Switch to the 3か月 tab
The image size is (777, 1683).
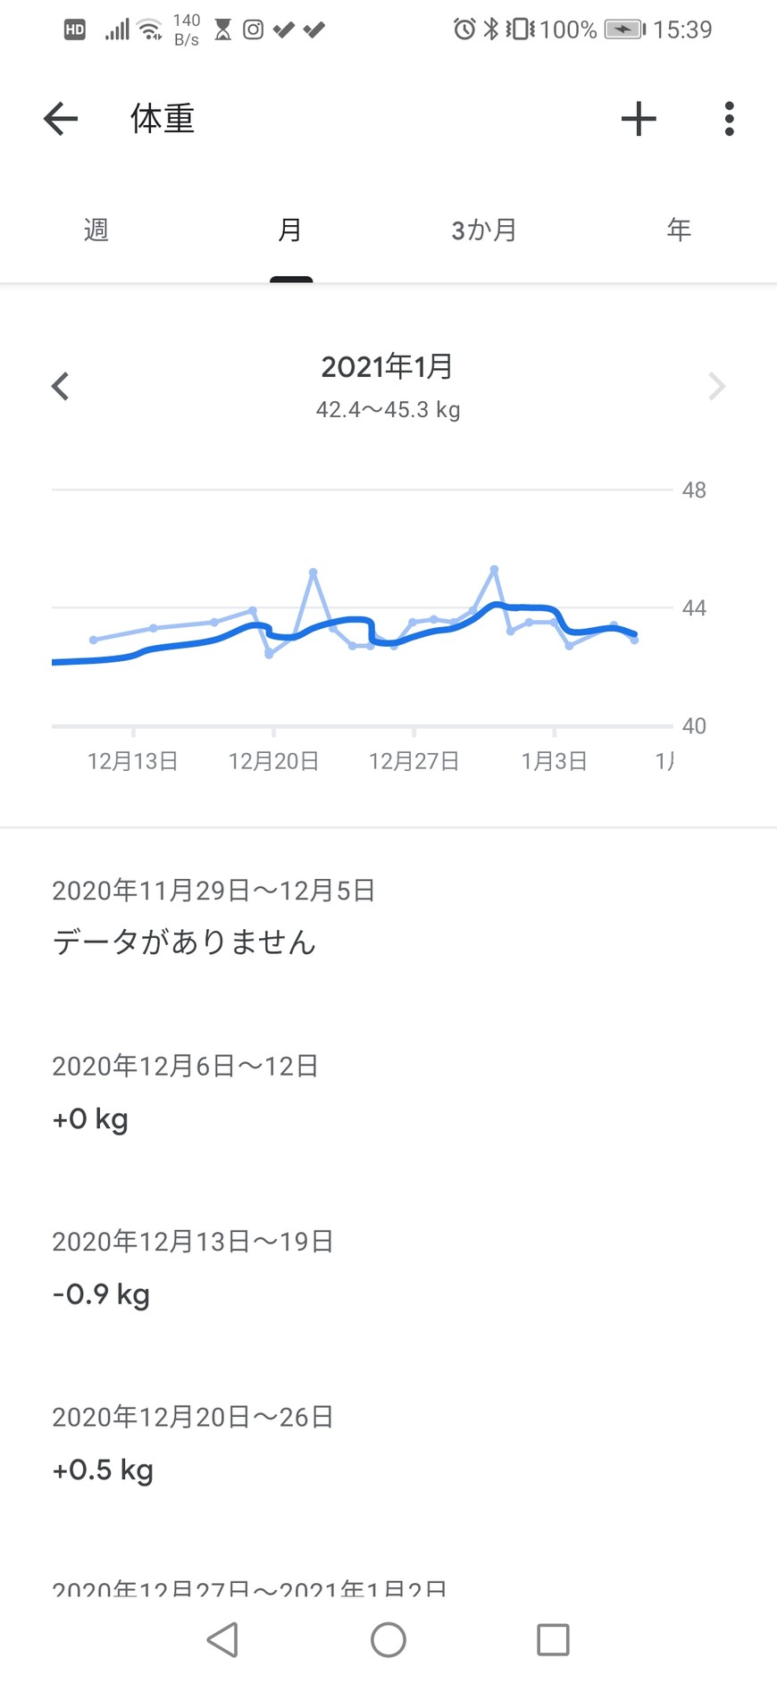pos(484,230)
